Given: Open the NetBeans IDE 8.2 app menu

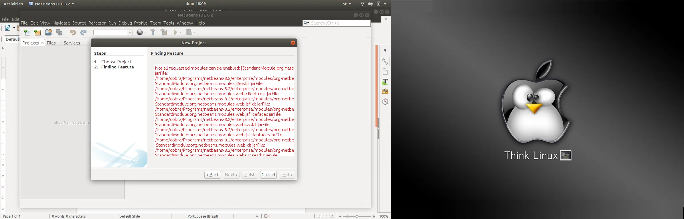Looking at the screenshot, I should 52,4.
